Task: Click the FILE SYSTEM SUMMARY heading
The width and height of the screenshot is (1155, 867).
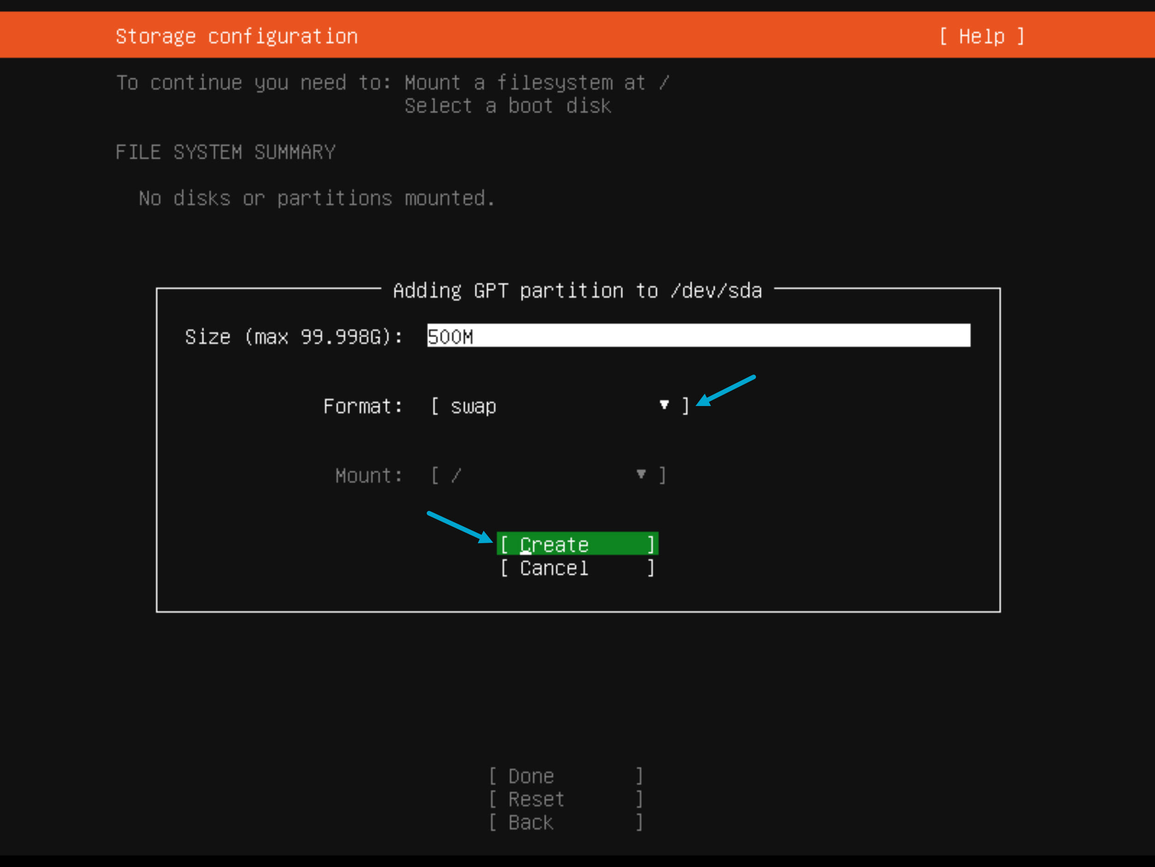Action: [x=225, y=152]
